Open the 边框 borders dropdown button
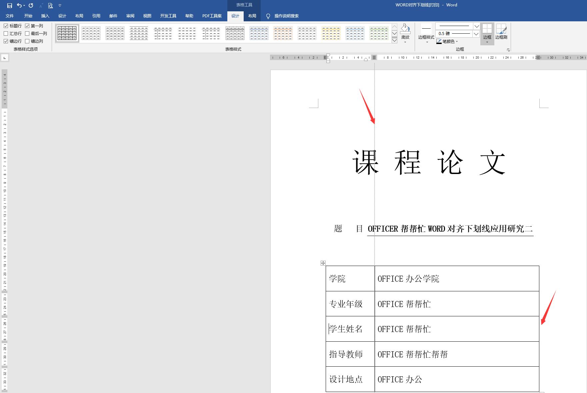 point(487,33)
